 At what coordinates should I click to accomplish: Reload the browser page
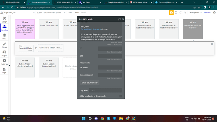click(x=12, y=7)
